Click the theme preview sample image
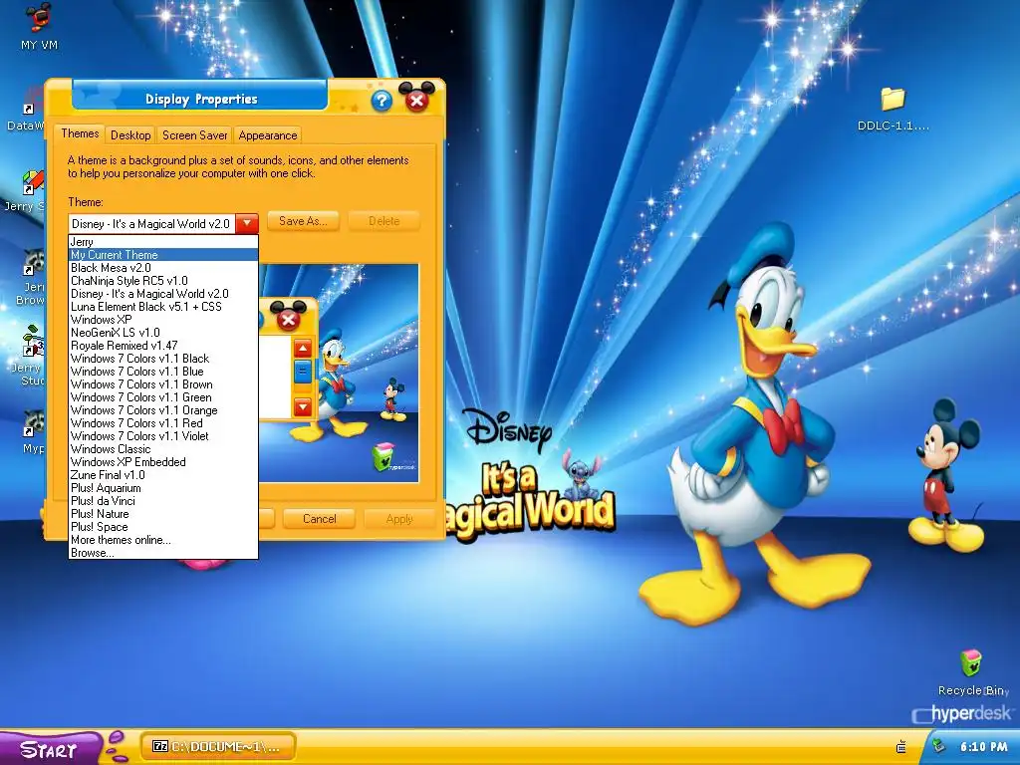Viewport: 1020px width, 765px height. tap(339, 373)
